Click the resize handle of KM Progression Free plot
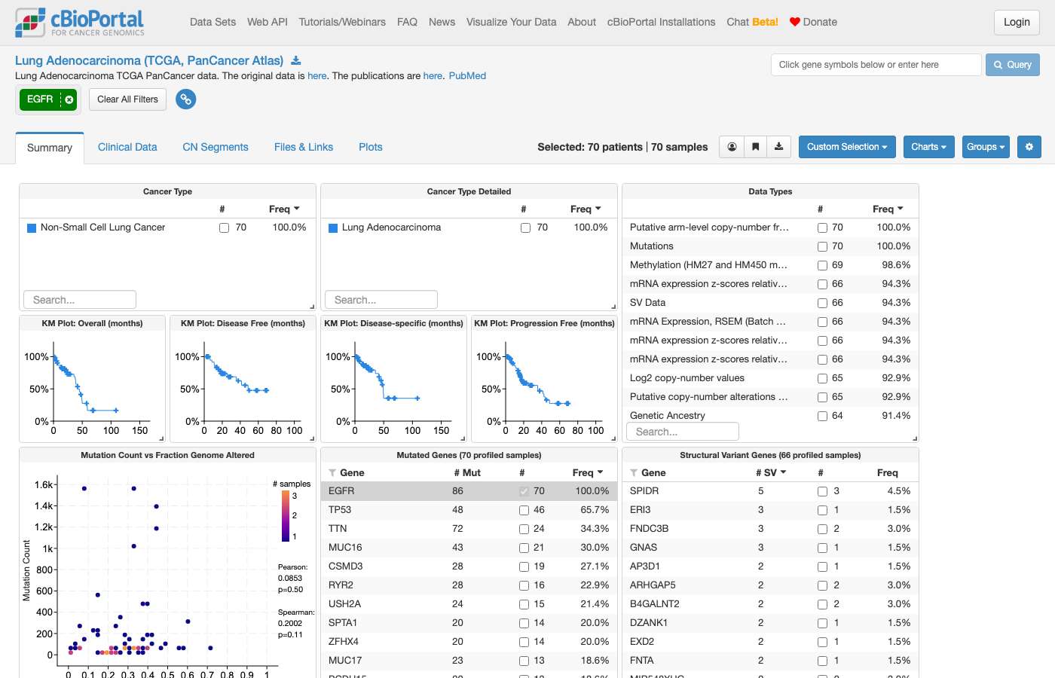Screen dimensions: 1055x678 (613, 438)
